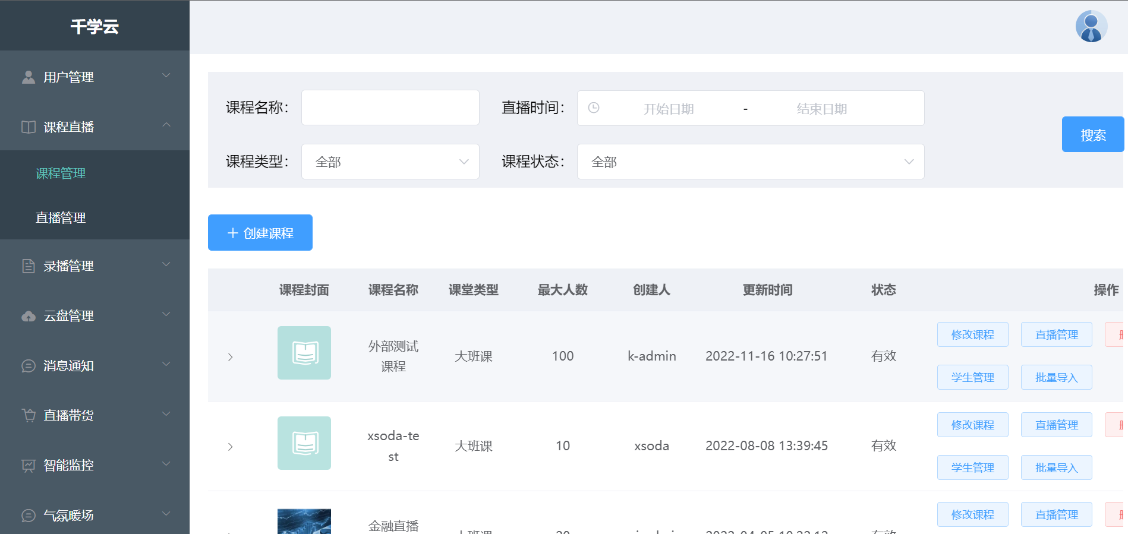Collapse the 课程直播 menu chevron
This screenshot has height=534, width=1128.
tap(166, 125)
